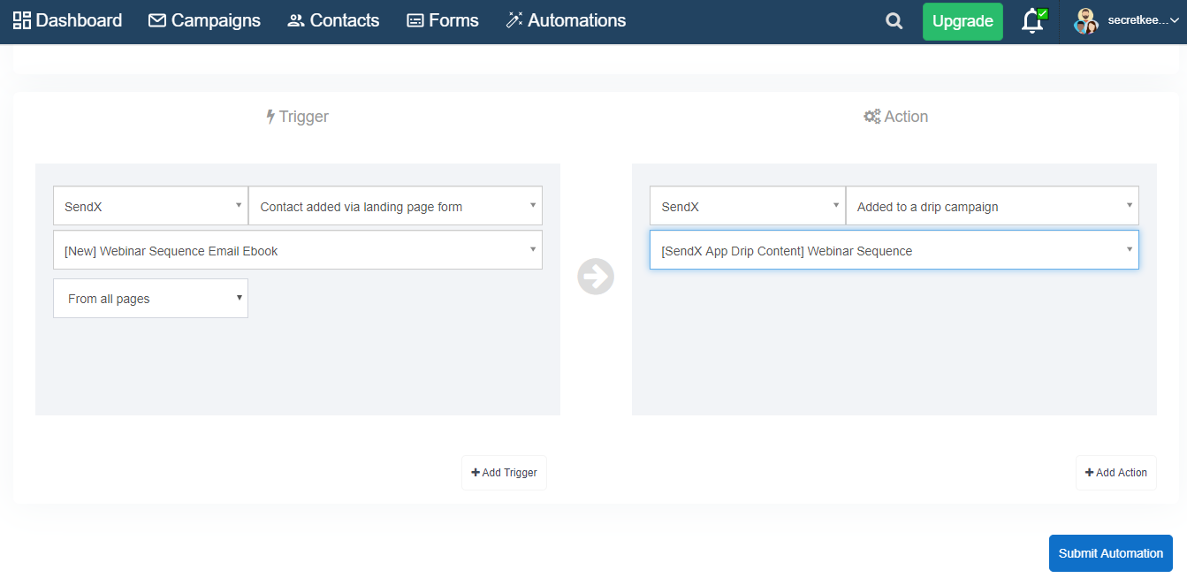
Task: Open the trigger SendX source dropdown
Action: (150, 206)
